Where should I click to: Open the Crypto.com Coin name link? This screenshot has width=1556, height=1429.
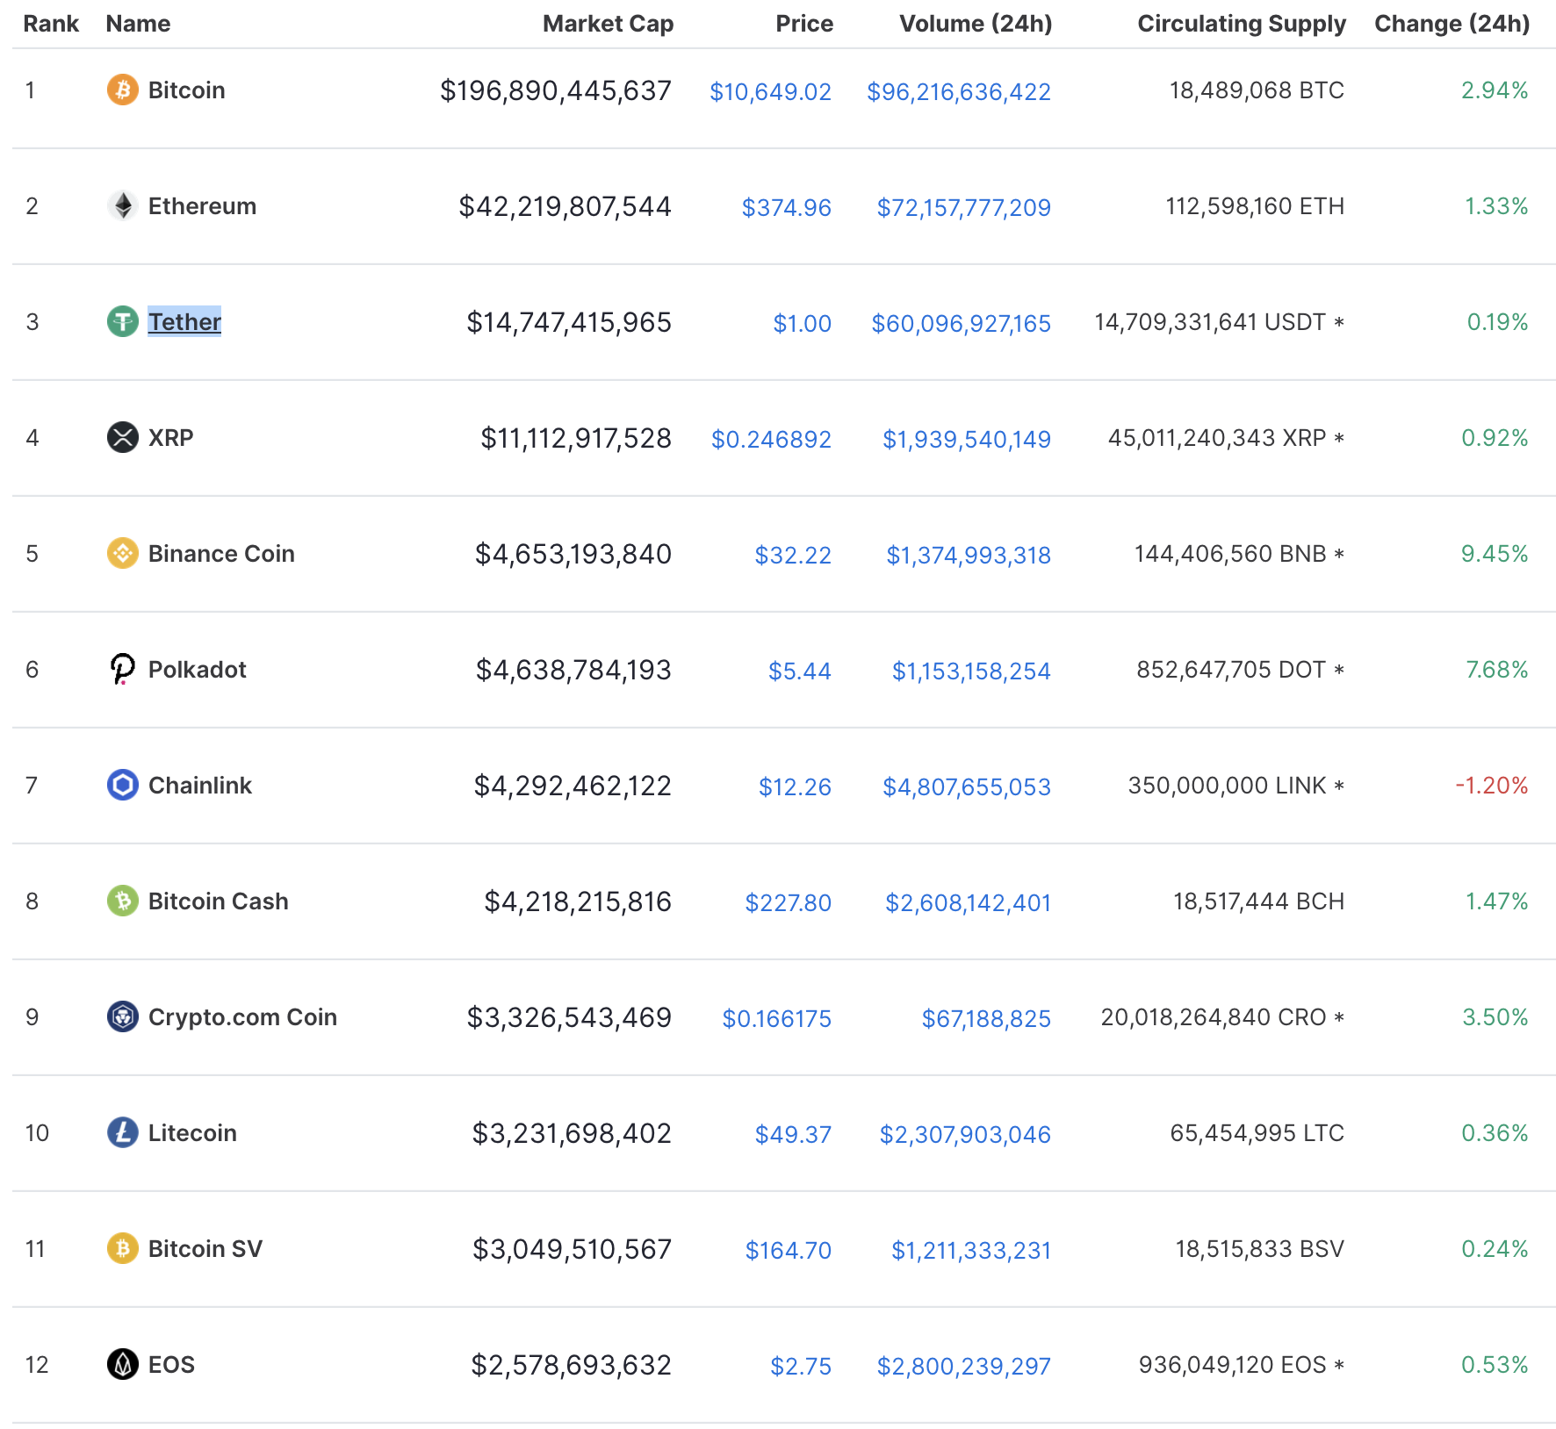[242, 1017]
